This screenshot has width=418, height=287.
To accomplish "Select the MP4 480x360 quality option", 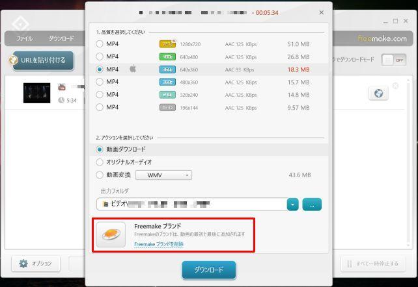I will click(x=100, y=82).
